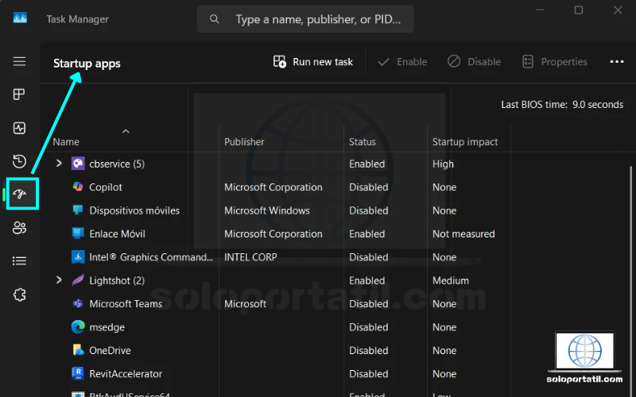The image size is (636, 397).
Task: Sort by the Publisher column header
Action: click(x=244, y=142)
